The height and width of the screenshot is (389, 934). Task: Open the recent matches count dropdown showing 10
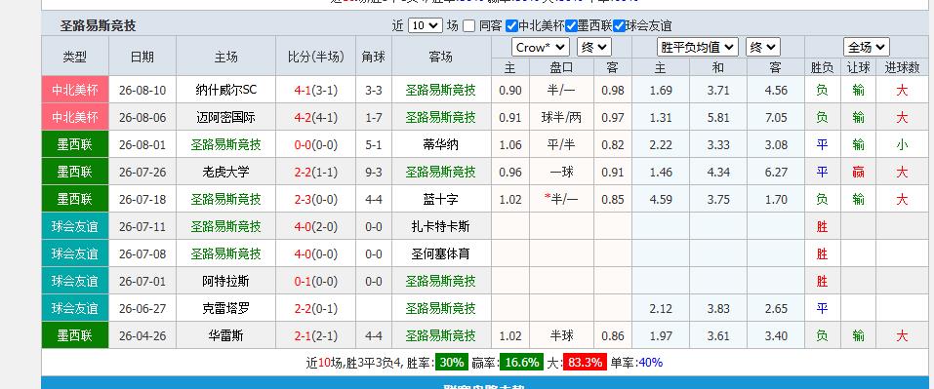pos(426,25)
